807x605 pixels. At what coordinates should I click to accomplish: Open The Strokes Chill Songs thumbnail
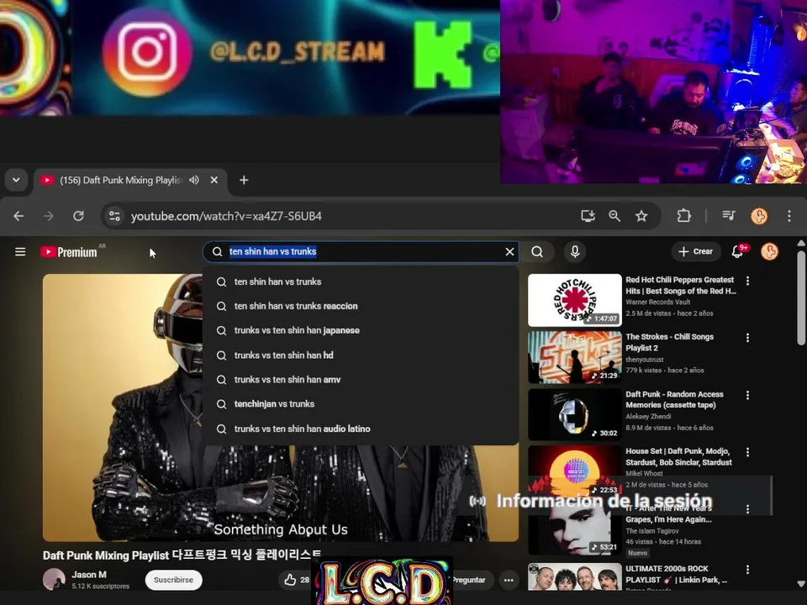(574, 357)
